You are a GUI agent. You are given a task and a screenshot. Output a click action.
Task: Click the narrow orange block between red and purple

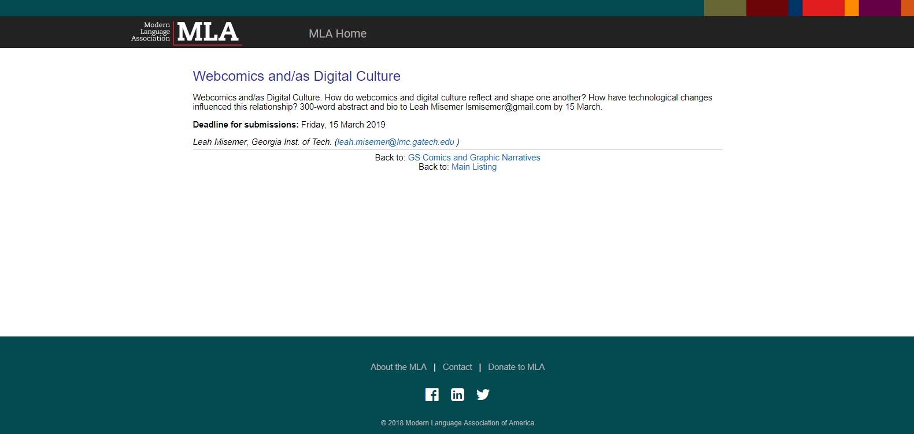click(852, 8)
